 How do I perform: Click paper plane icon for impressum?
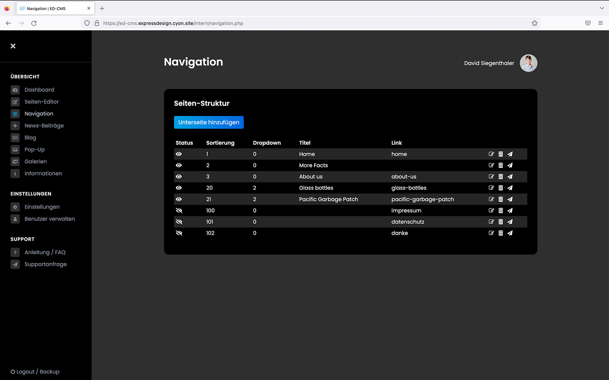pyautogui.click(x=510, y=211)
